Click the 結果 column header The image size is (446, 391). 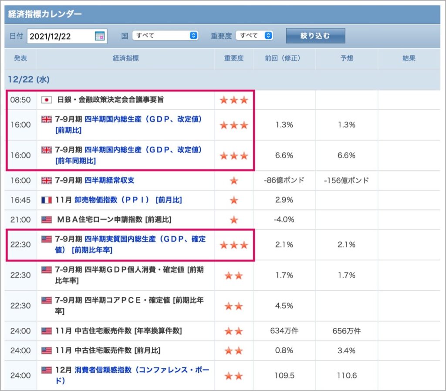[x=409, y=58]
